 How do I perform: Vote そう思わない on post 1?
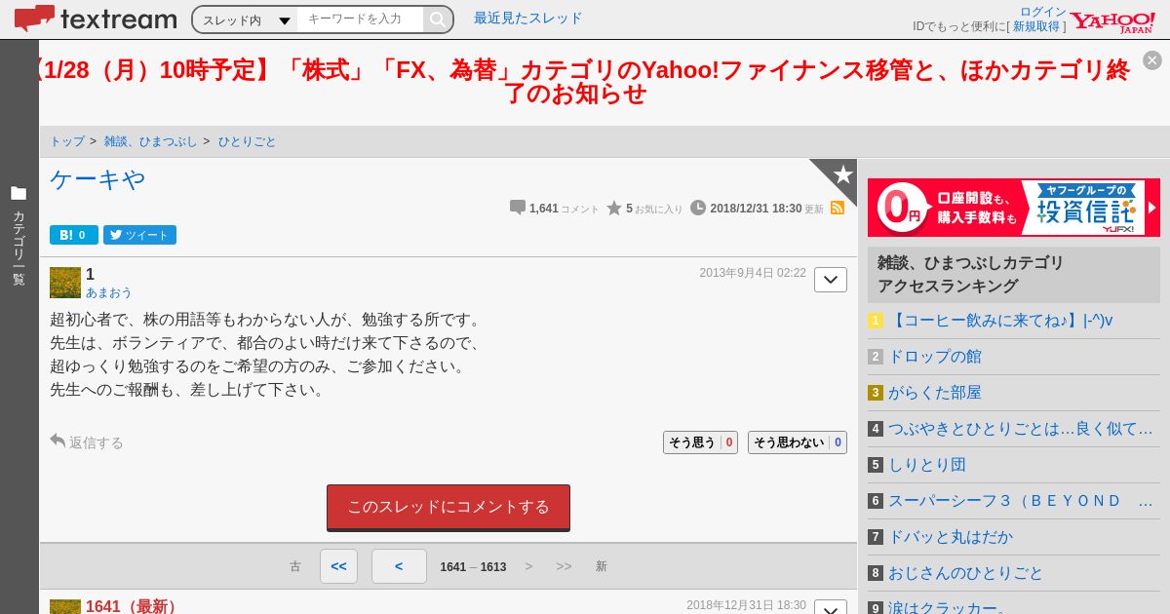click(x=798, y=442)
